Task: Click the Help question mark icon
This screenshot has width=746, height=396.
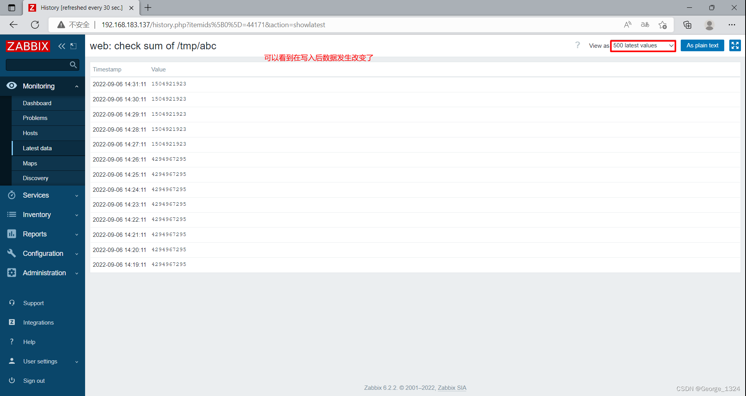Action: pyautogui.click(x=12, y=342)
